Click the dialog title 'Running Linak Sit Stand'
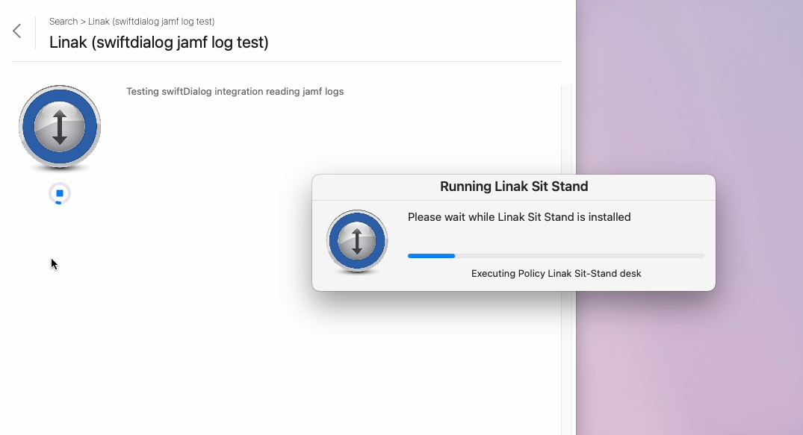Viewport: 803px width, 435px height. coord(514,187)
